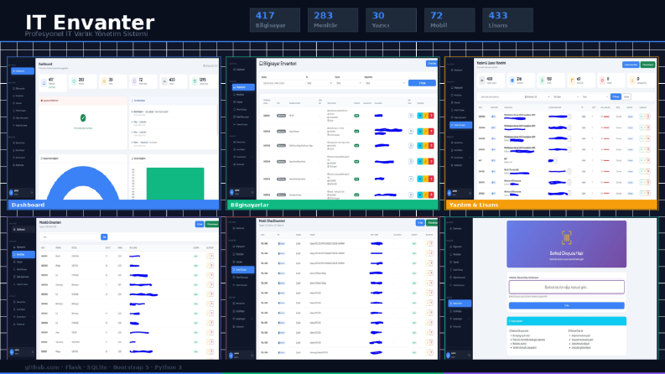Open the Mobil Cihaz Envanteri screenshot thumbnail
665x374 pixels.
[332, 288]
